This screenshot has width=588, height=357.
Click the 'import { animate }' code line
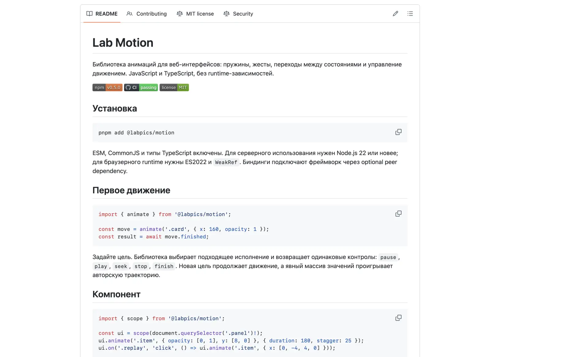coord(165,214)
